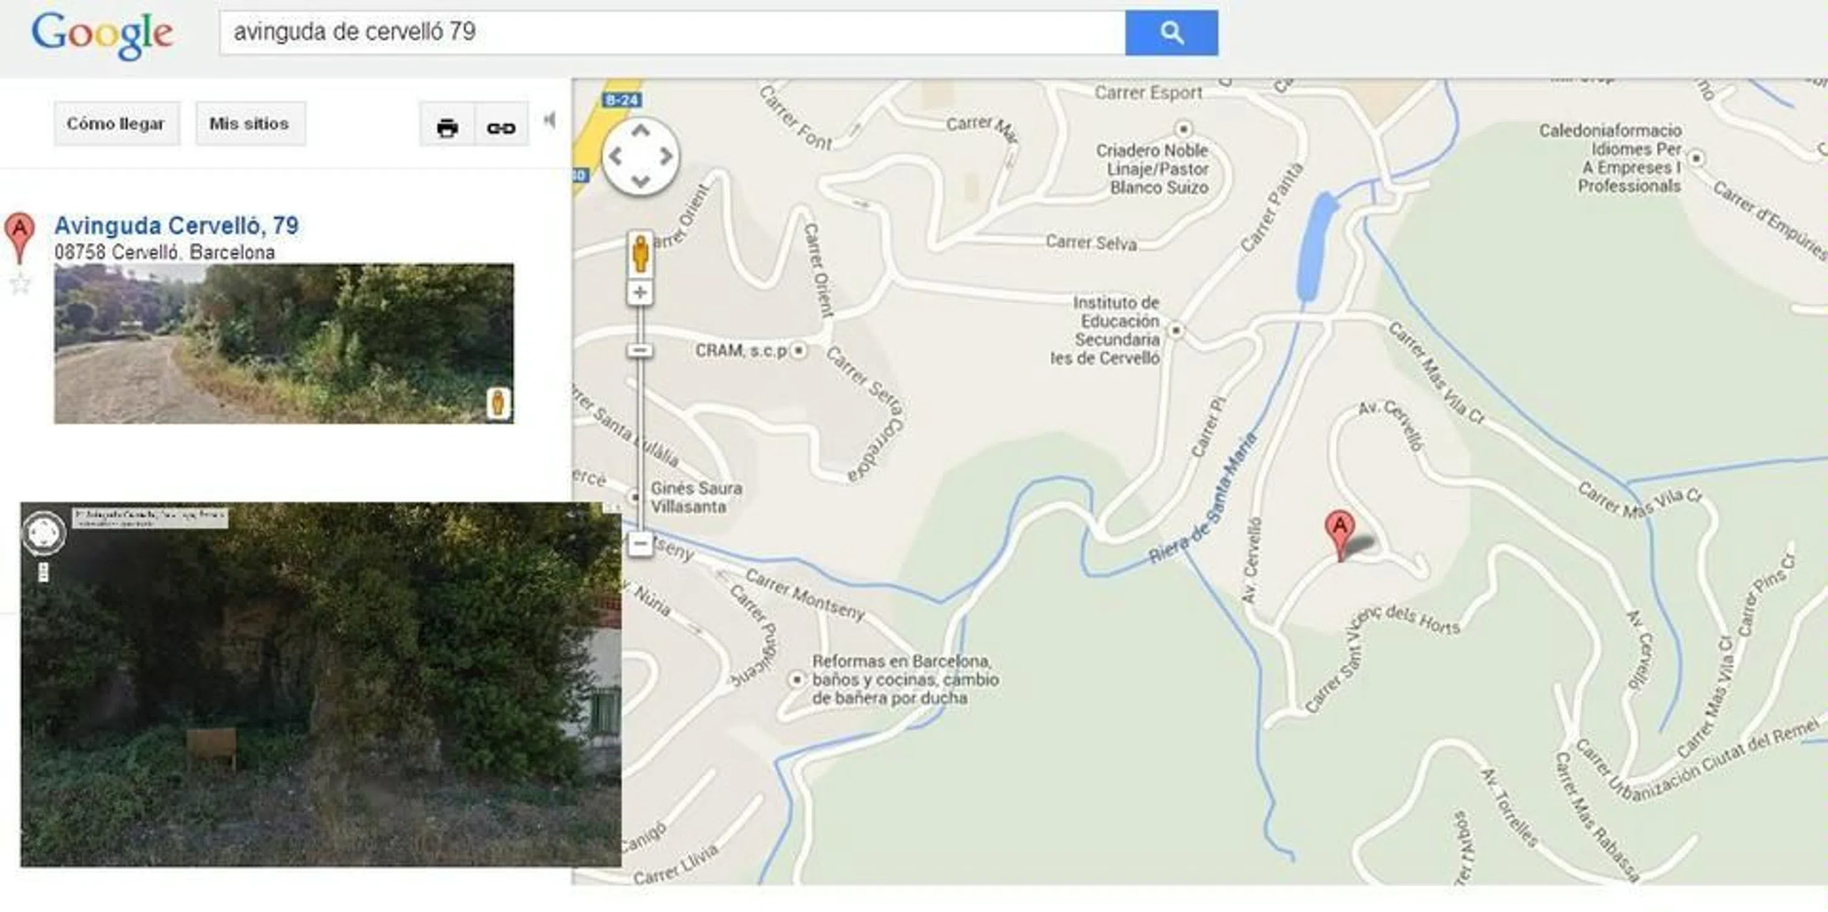Collapse the left side panel arrow
Screen dimensions: 1828x912
(x=549, y=120)
